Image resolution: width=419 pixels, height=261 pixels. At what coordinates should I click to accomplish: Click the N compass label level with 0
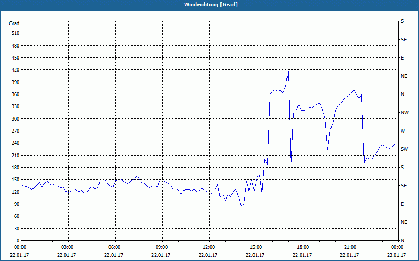click(x=402, y=241)
